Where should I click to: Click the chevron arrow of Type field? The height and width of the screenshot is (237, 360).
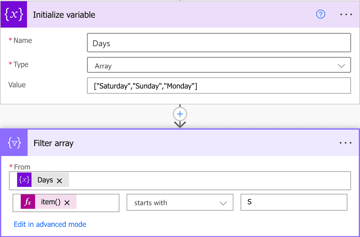point(341,66)
